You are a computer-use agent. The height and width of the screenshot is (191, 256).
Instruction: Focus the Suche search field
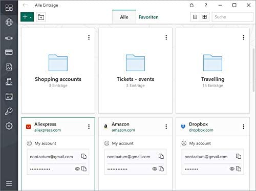232,17
